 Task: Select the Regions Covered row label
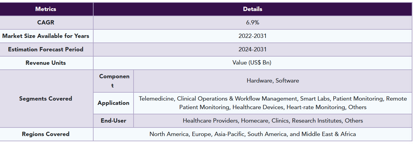(x=46, y=134)
